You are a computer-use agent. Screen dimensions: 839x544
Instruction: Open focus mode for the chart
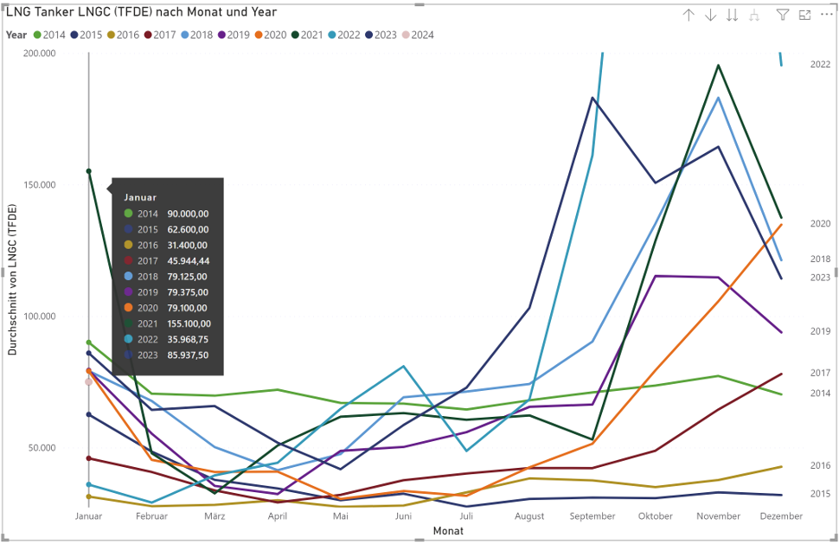(804, 15)
